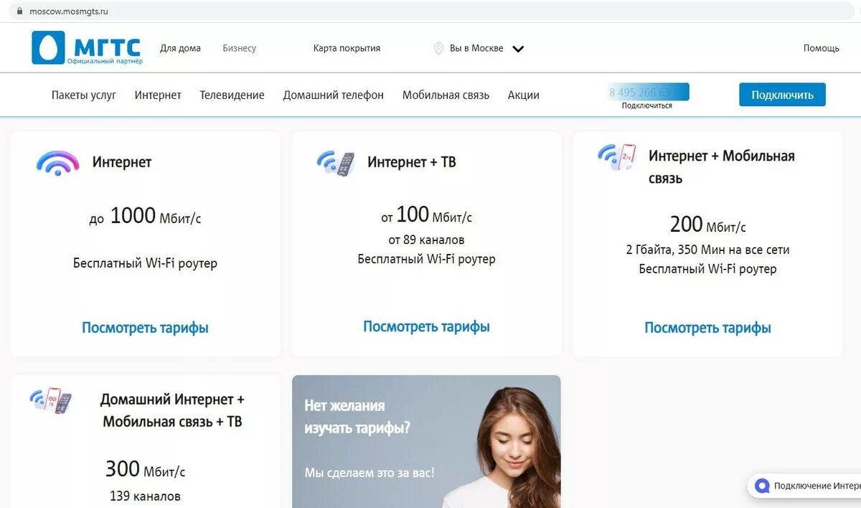Click the Wi-Fi icon on the Интернет card
861x508 pixels.
coord(57,162)
